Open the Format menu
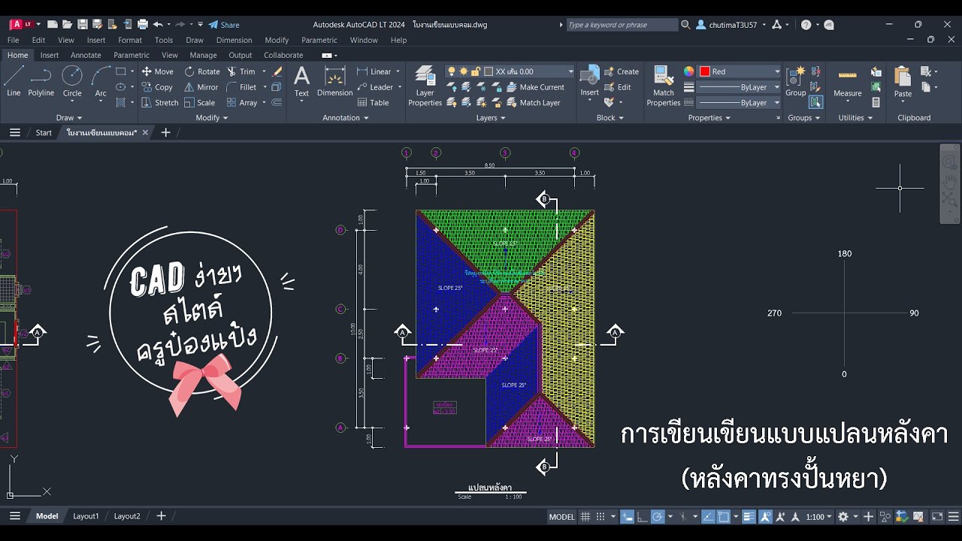Image resolution: width=962 pixels, height=541 pixels. pyautogui.click(x=130, y=40)
